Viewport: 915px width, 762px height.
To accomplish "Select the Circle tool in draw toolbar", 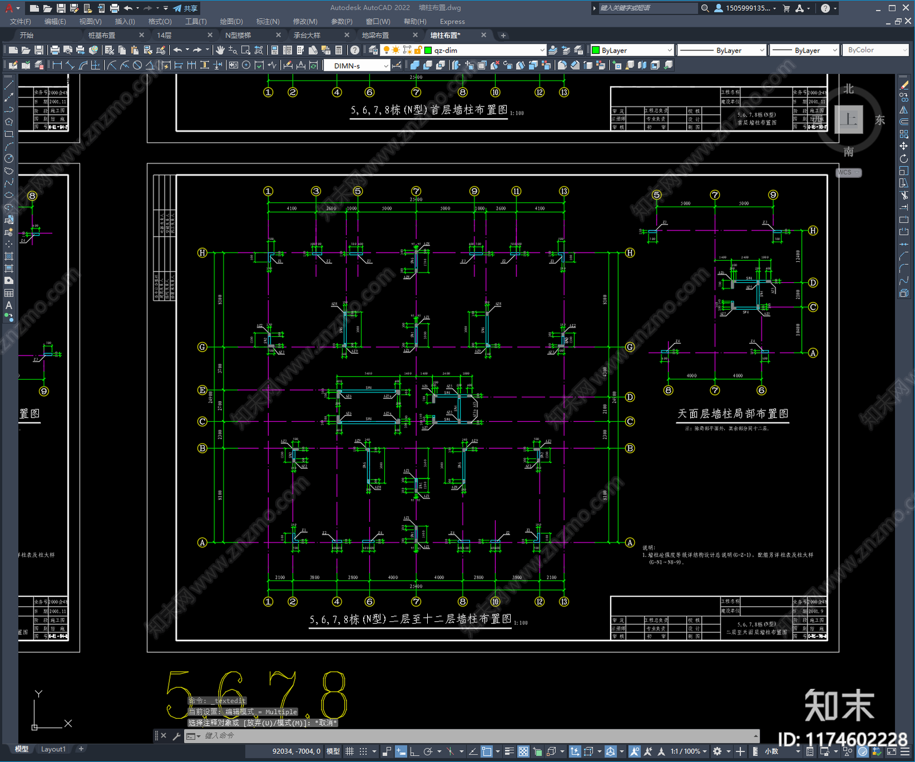I will coord(9,158).
